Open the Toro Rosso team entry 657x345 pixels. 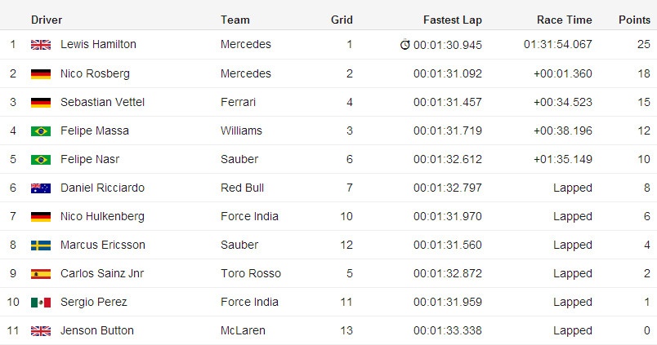click(250, 273)
